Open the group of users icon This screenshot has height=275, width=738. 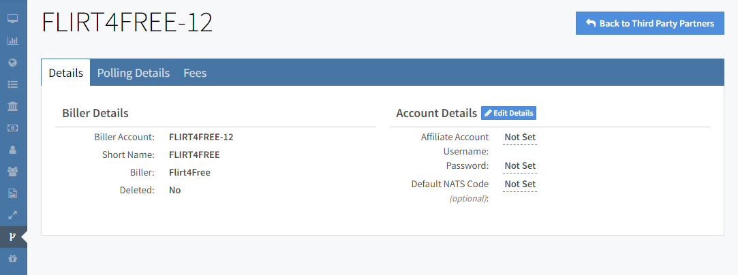pos(12,172)
